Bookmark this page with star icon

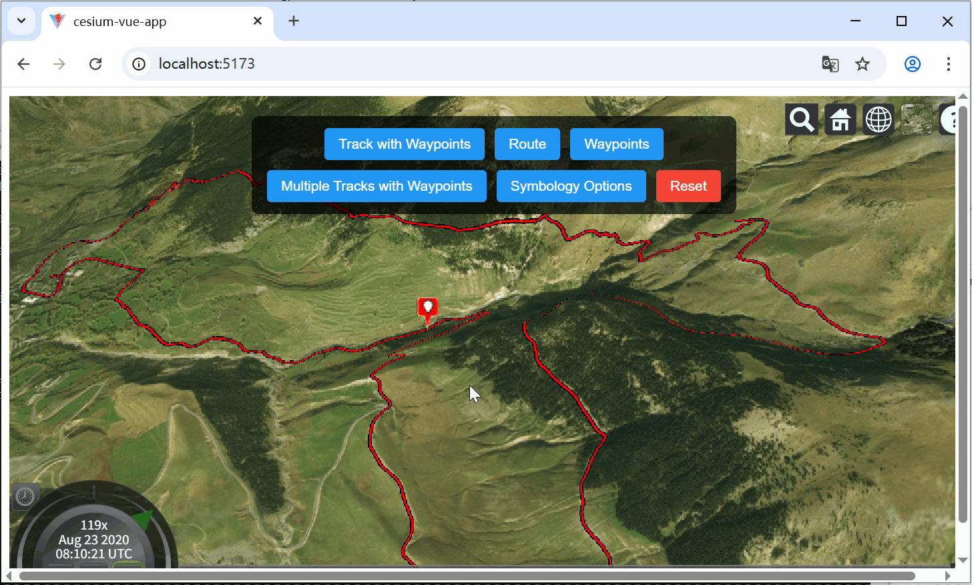pyautogui.click(x=863, y=64)
